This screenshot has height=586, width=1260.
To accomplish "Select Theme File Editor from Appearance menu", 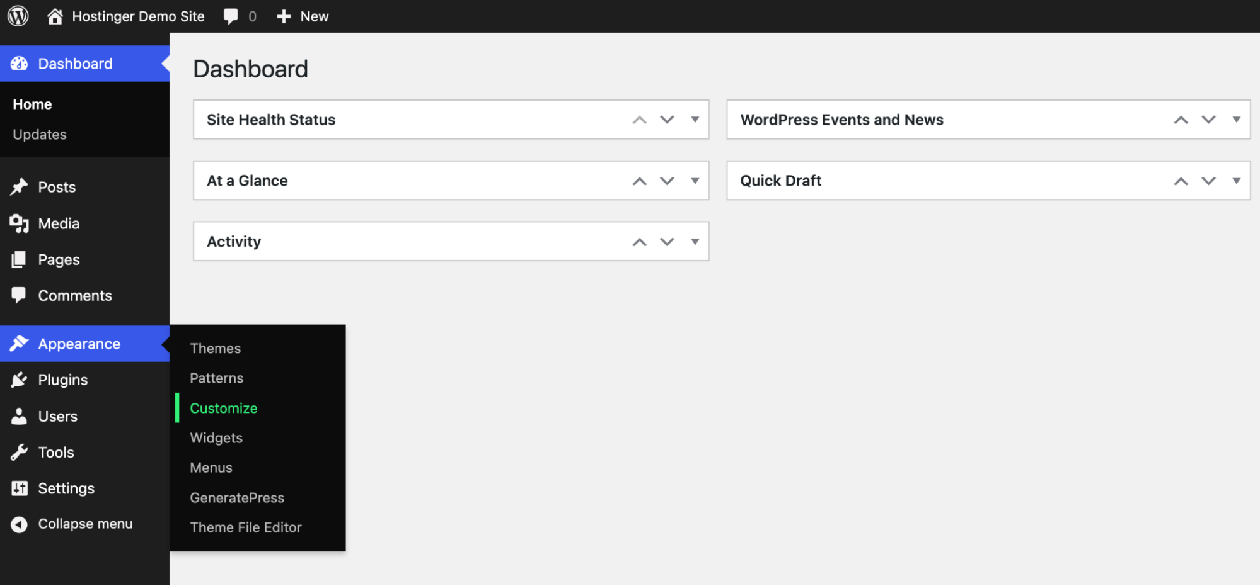I will [x=246, y=527].
